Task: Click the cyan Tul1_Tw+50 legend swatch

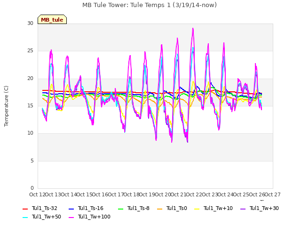Action: [25, 218]
